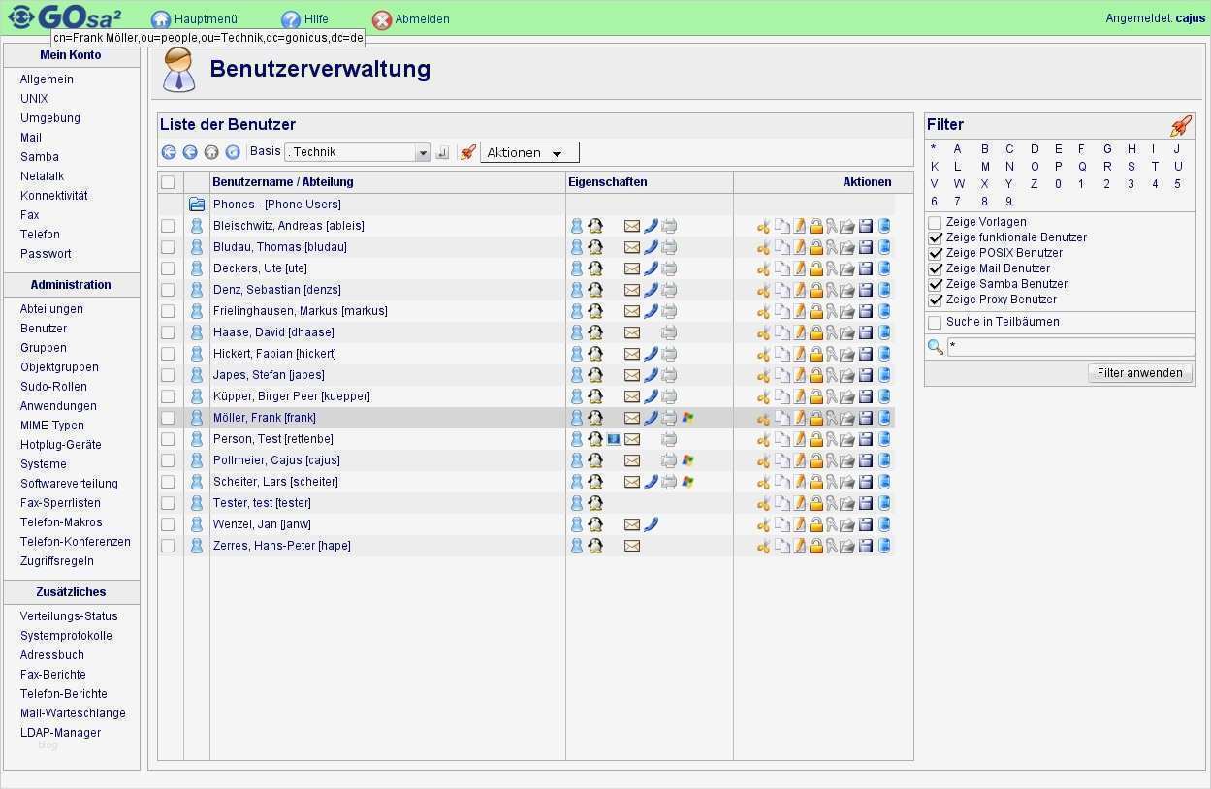Click magnifier icon beside filter search field
Image resolution: width=1211 pixels, height=789 pixels.
pos(936,347)
